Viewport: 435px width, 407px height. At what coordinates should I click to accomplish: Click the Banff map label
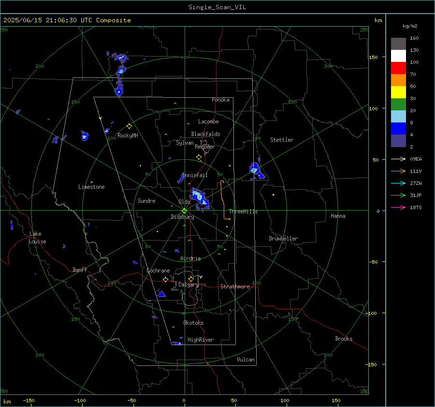80,270
